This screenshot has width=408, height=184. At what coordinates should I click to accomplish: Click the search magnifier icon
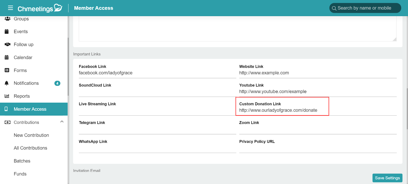click(x=334, y=8)
